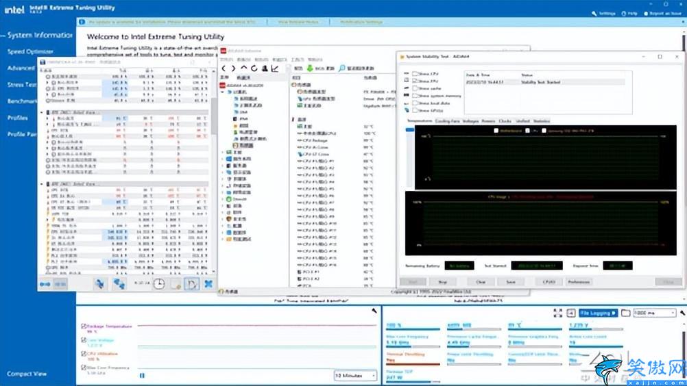Click the XTU expand-to-fullscreen monitor icon

557,313
